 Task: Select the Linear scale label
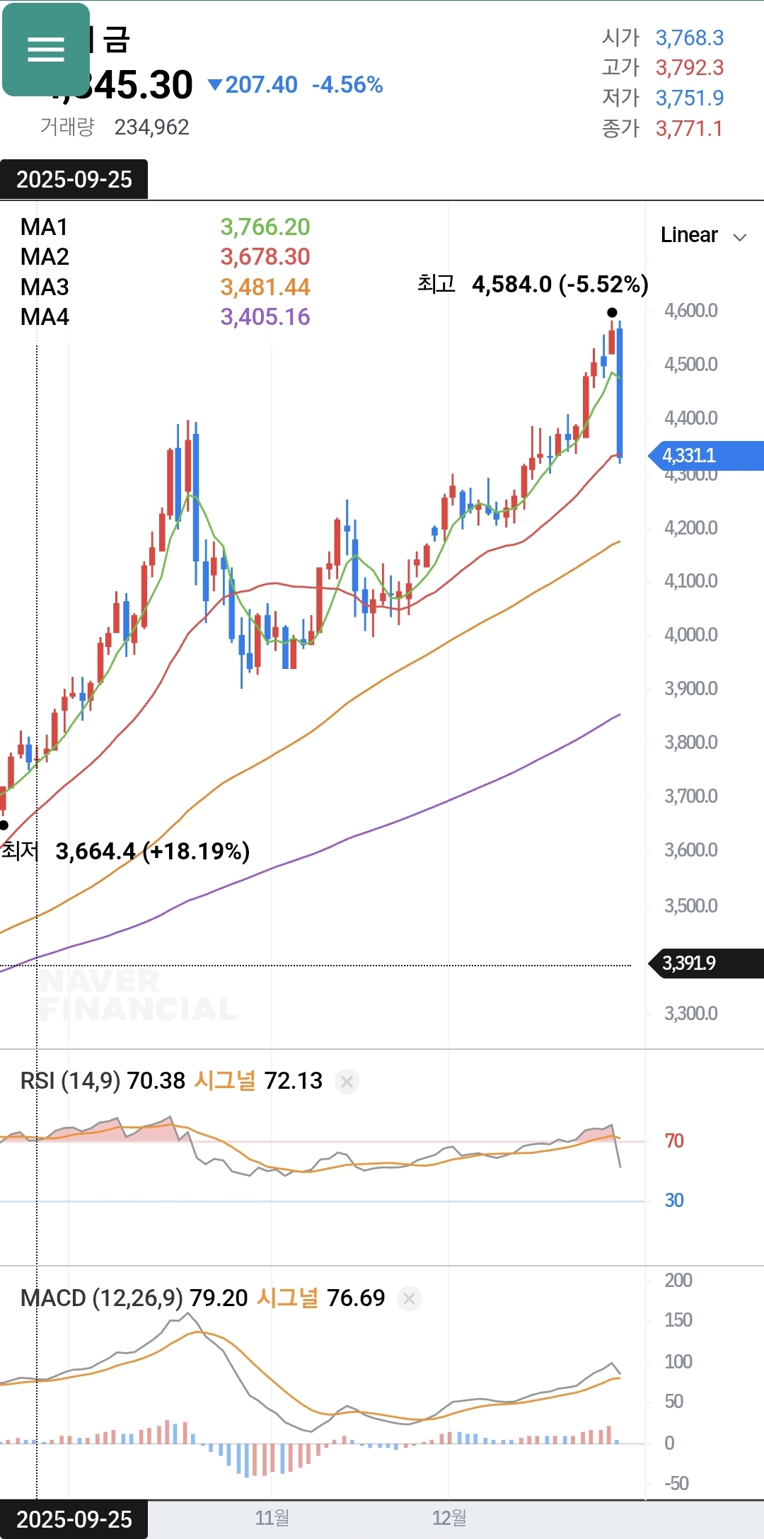(x=689, y=235)
